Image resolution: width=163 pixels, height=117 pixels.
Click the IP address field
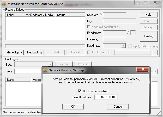114,33
